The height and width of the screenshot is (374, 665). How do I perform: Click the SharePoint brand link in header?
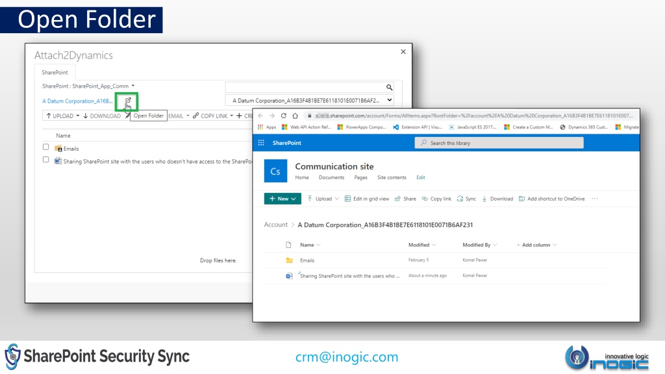pyautogui.click(x=286, y=143)
